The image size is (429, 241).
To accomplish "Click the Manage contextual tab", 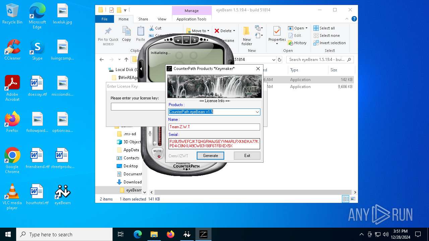I will coord(192,11).
